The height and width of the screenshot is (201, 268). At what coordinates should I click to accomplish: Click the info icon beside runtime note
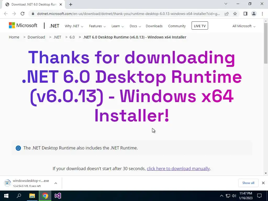(18, 148)
